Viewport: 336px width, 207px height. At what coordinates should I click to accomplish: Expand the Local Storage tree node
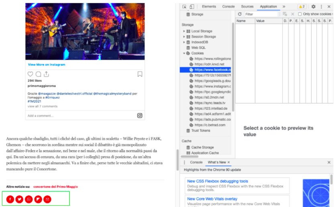(184, 31)
